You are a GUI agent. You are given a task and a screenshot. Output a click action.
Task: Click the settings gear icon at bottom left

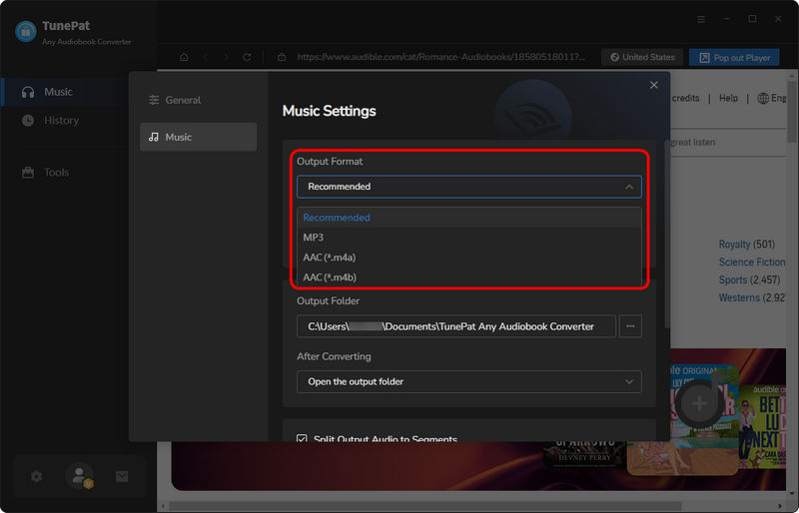[x=36, y=476]
